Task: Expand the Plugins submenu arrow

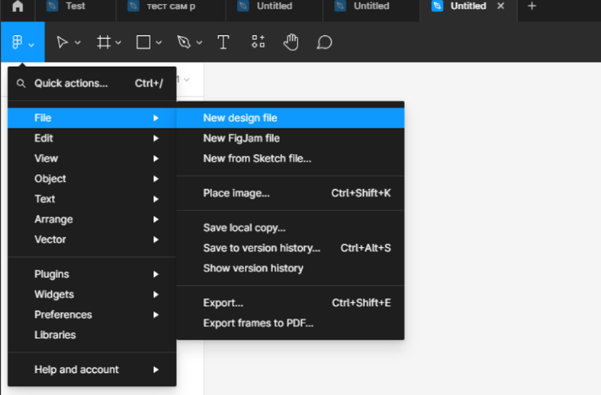Action: click(x=156, y=275)
